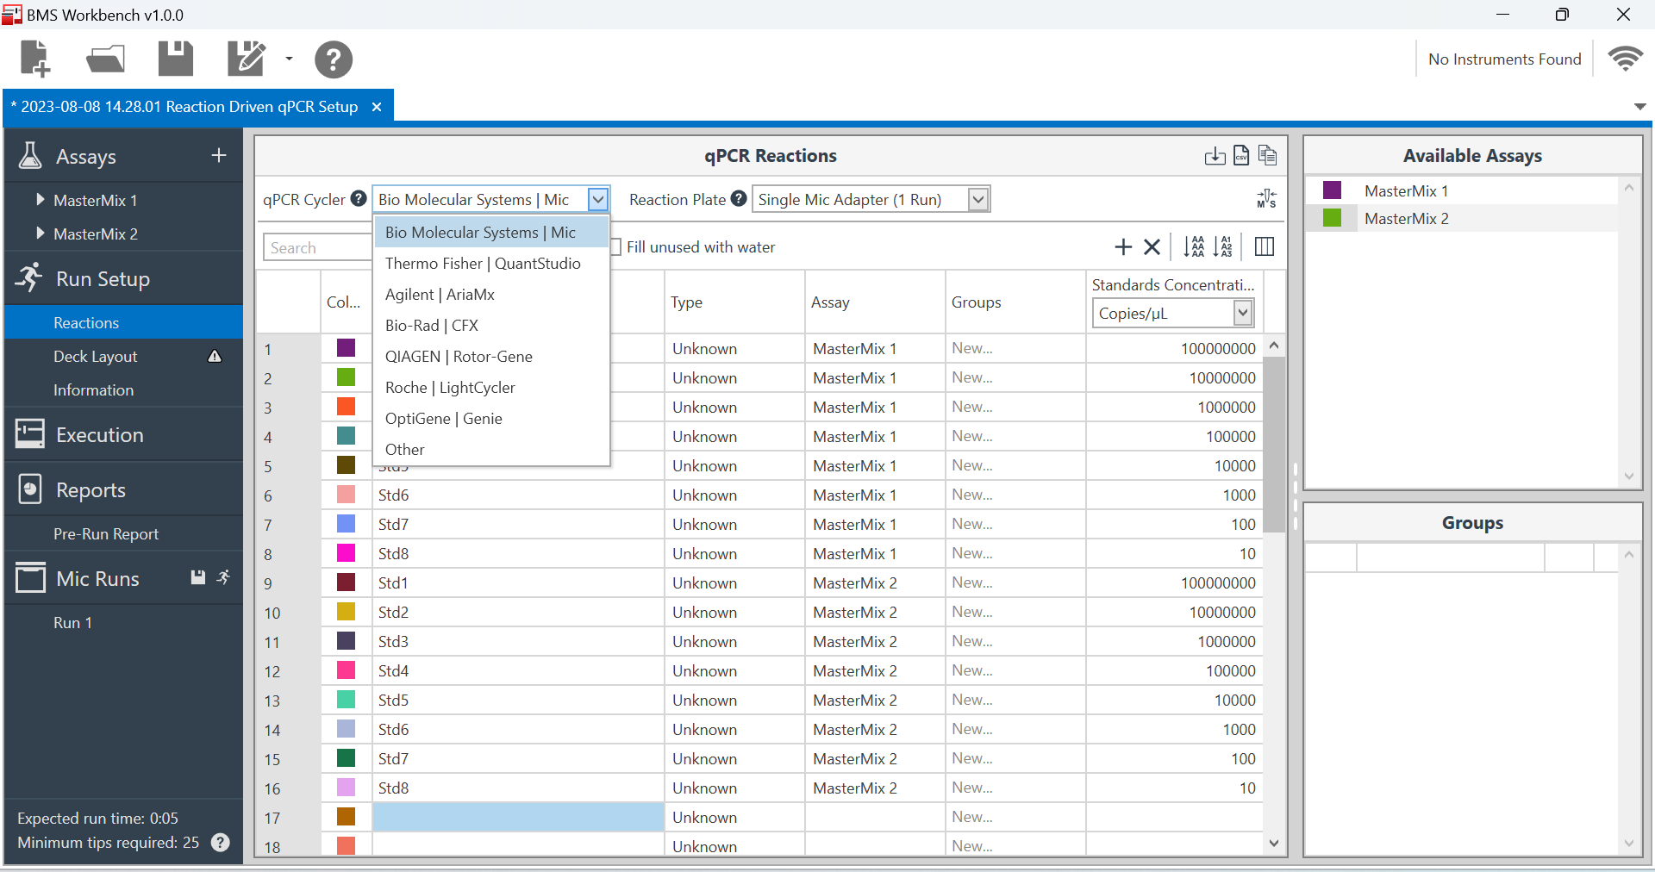This screenshot has height=872, width=1655.
Task: Open the Pre-Run Report
Action: (106, 534)
